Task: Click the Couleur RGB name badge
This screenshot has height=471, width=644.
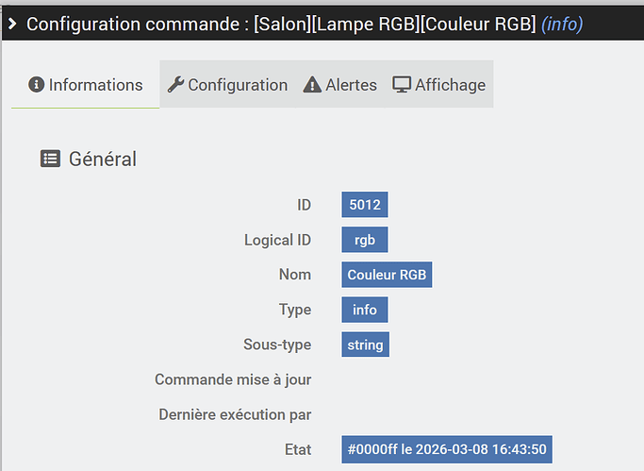Action: pyautogui.click(x=387, y=275)
